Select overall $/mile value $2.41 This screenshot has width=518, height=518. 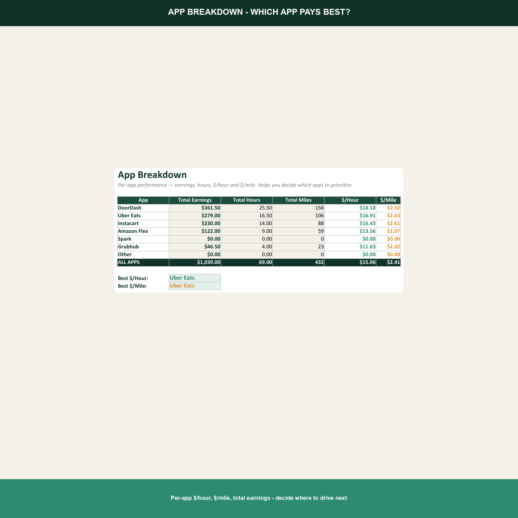388,262
